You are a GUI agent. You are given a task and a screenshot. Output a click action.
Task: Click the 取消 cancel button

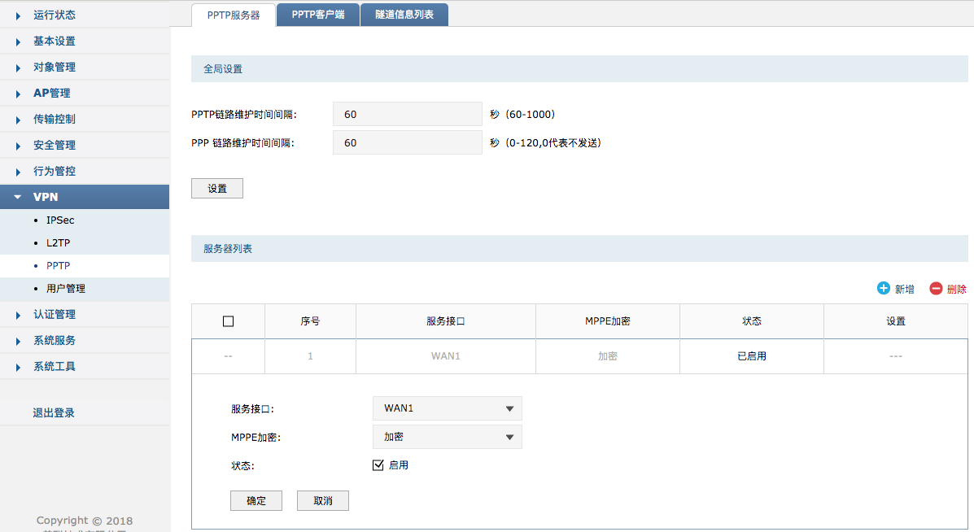pos(323,500)
